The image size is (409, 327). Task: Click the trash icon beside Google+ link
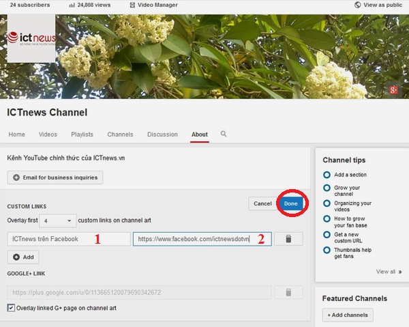click(288, 292)
